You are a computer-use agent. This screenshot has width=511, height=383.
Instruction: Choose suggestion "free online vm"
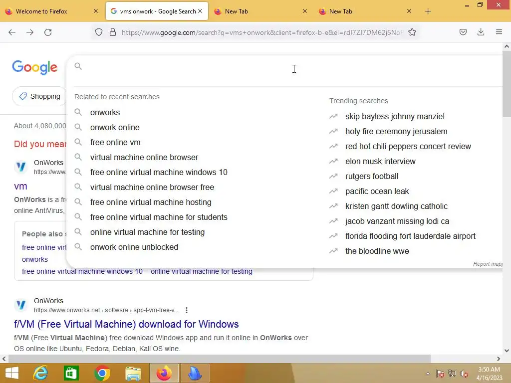click(115, 142)
